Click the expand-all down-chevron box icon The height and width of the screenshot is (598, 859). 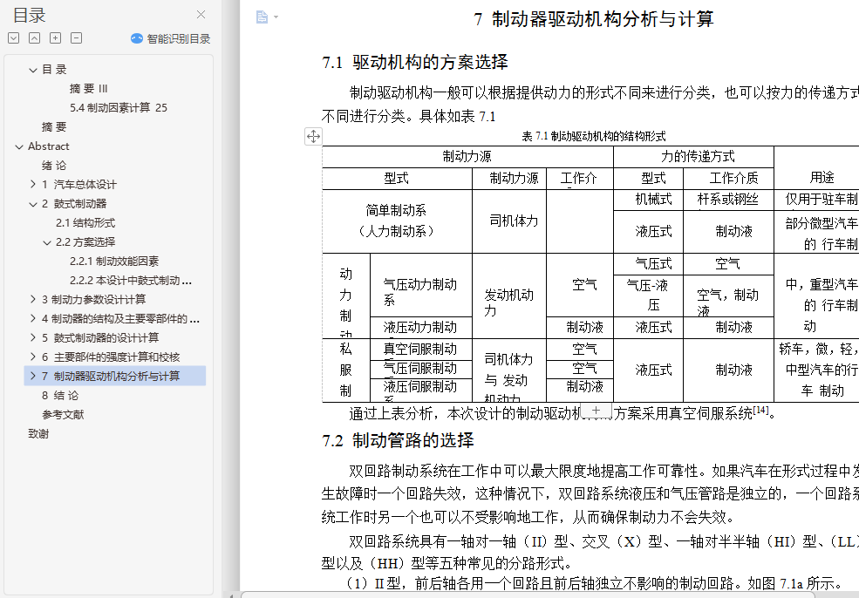coord(14,37)
